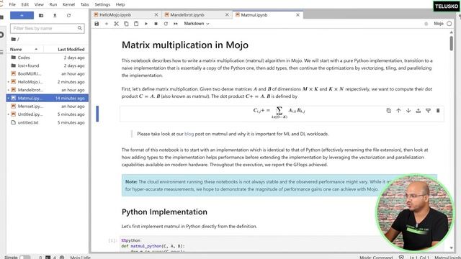Delete the formula cell with trash icon

click(x=438, y=110)
